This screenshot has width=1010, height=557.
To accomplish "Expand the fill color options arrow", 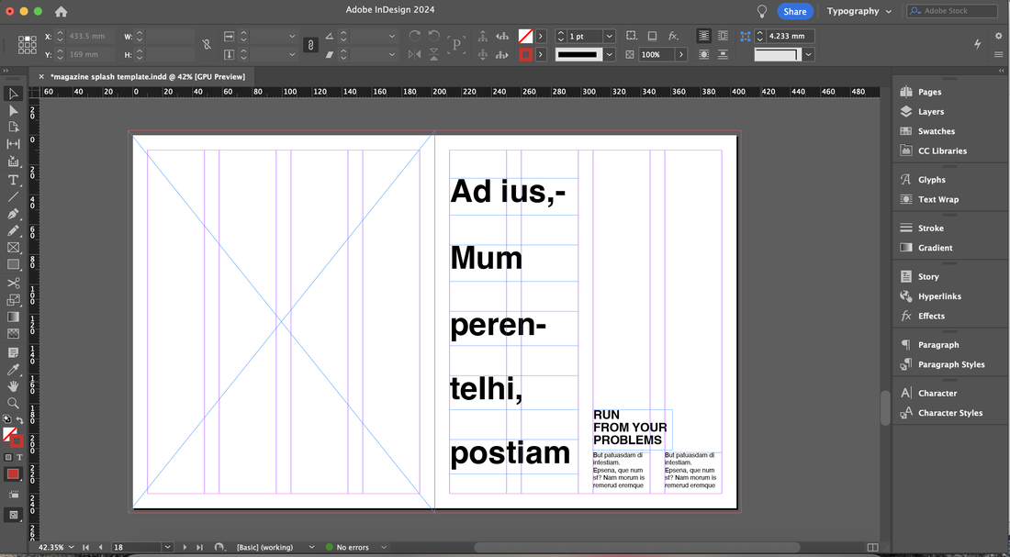I will pos(541,37).
